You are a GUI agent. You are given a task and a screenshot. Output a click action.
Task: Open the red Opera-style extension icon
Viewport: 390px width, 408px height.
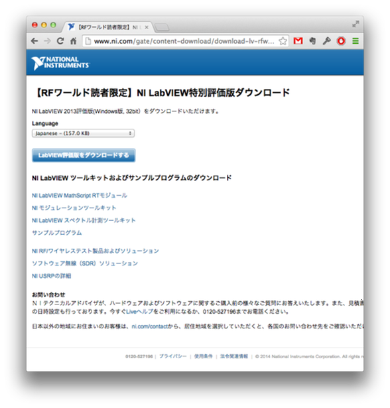(341, 41)
